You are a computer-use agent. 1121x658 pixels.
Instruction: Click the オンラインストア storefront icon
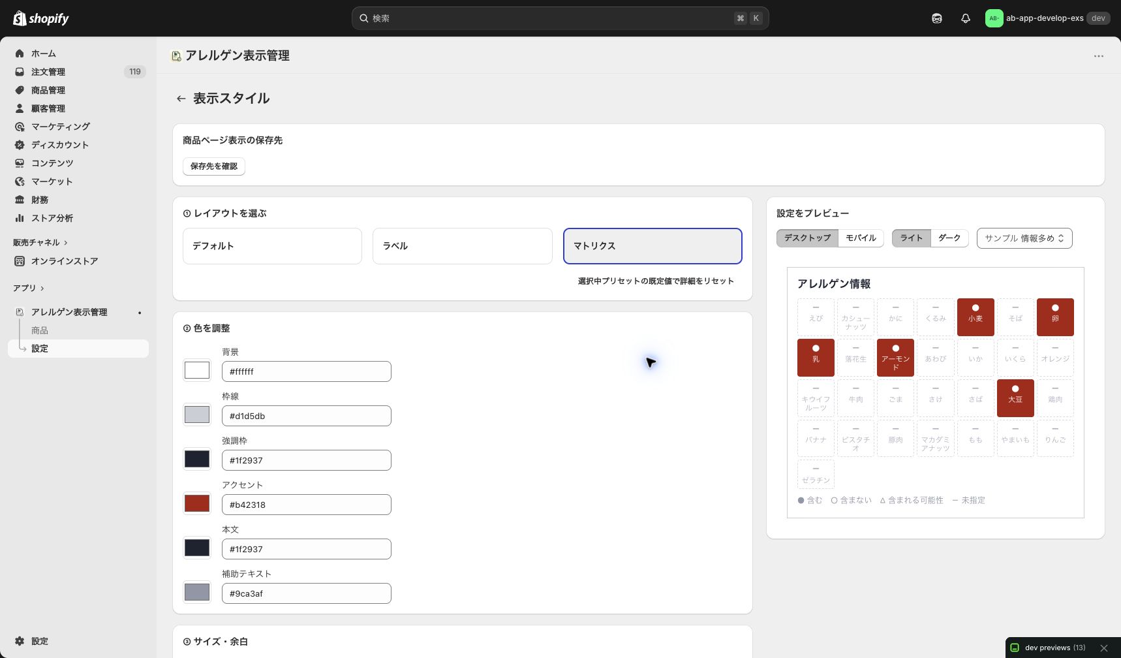pyautogui.click(x=20, y=261)
